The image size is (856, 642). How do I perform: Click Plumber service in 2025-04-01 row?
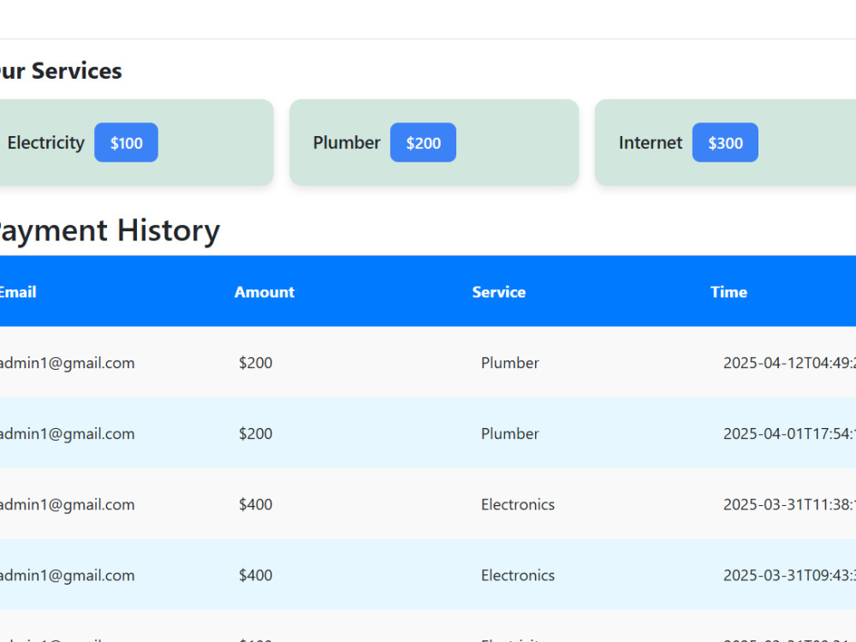tap(510, 434)
